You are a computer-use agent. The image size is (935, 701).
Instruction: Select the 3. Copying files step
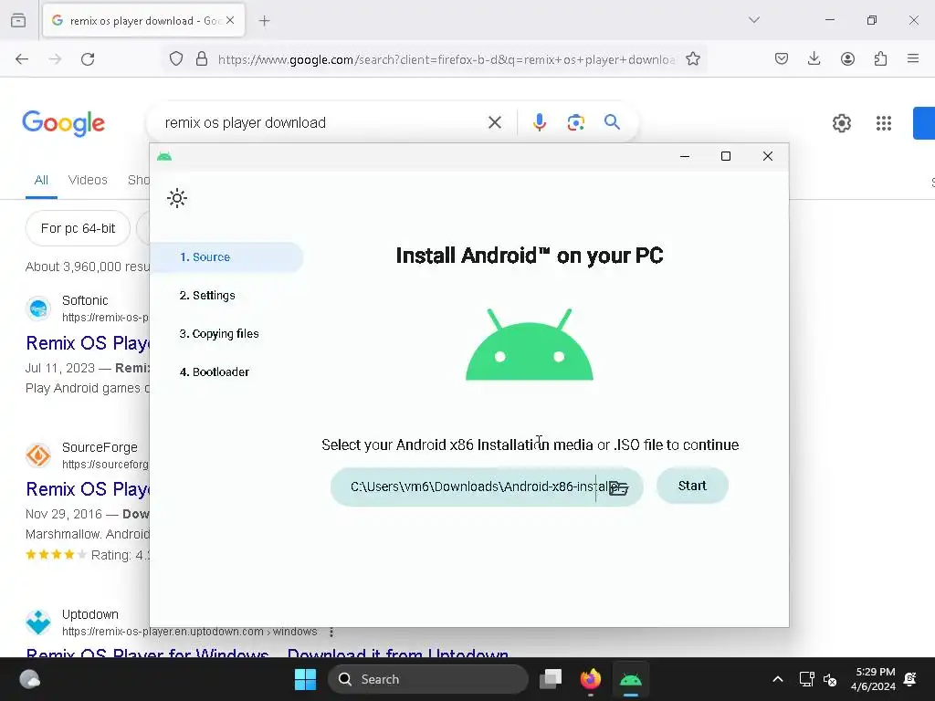pyautogui.click(x=219, y=334)
